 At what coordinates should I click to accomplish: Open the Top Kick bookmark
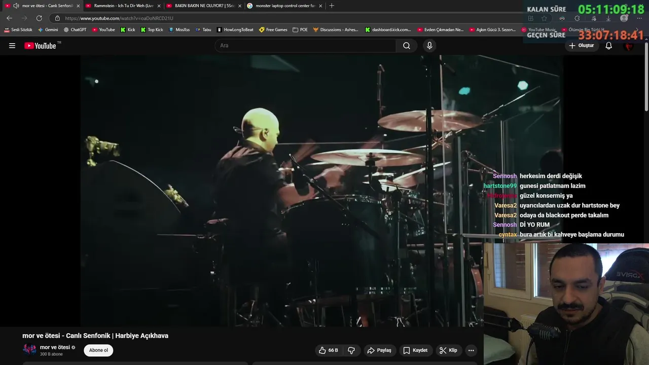pyautogui.click(x=152, y=30)
